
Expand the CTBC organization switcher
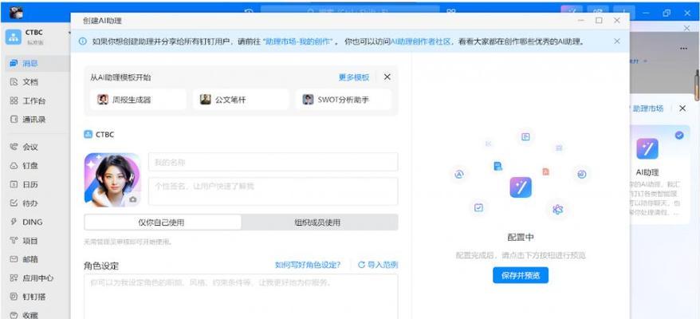69,33
